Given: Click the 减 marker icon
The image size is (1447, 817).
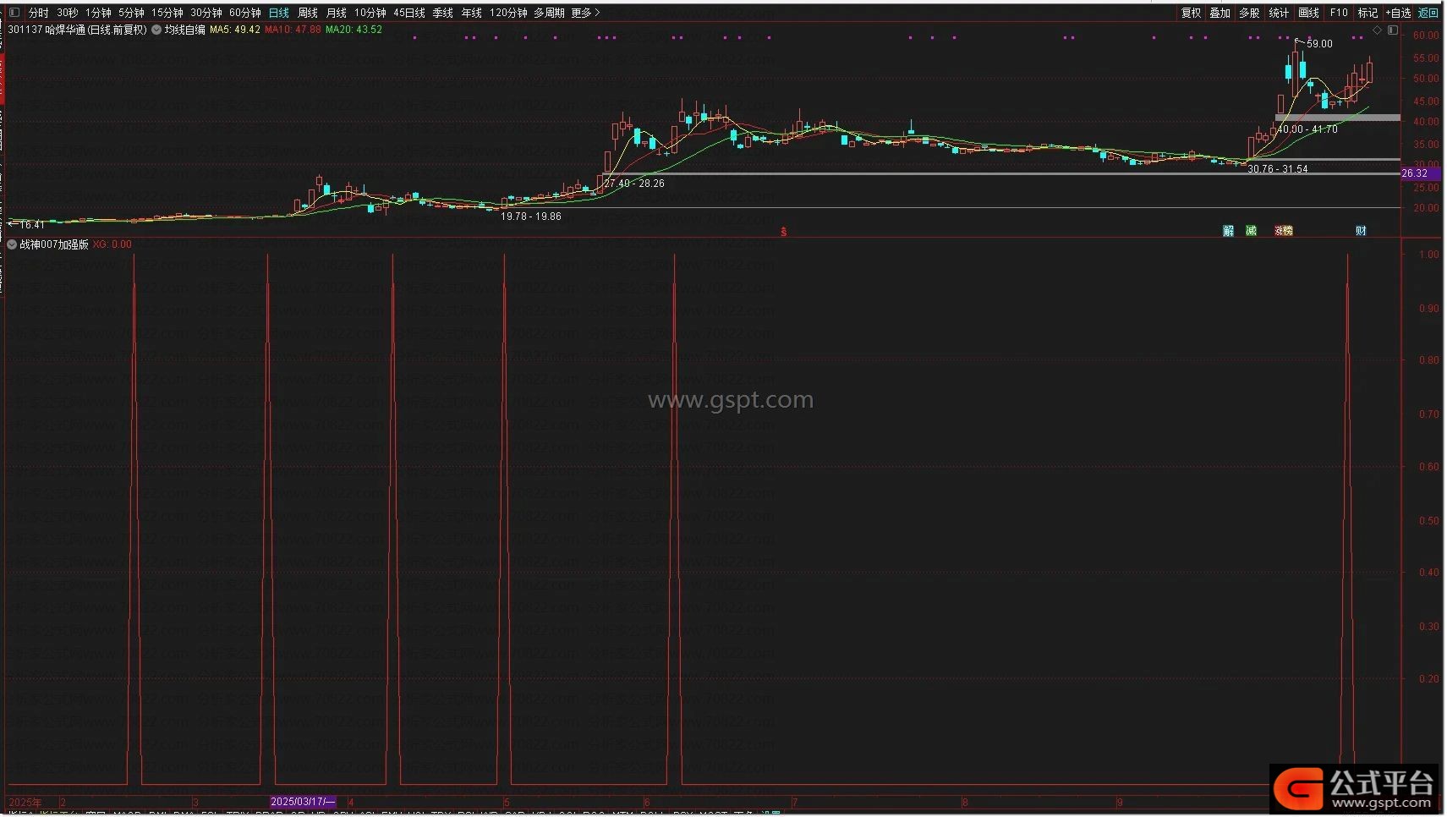Looking at the screenshot, I should pos(1251,231).
